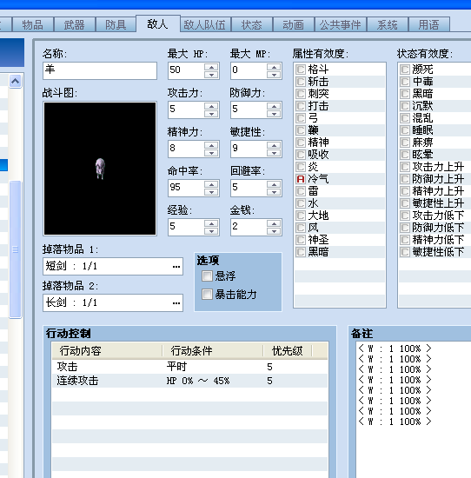Open the 武器 tab
Screen dimensions: 471x478
coord(75,24)
